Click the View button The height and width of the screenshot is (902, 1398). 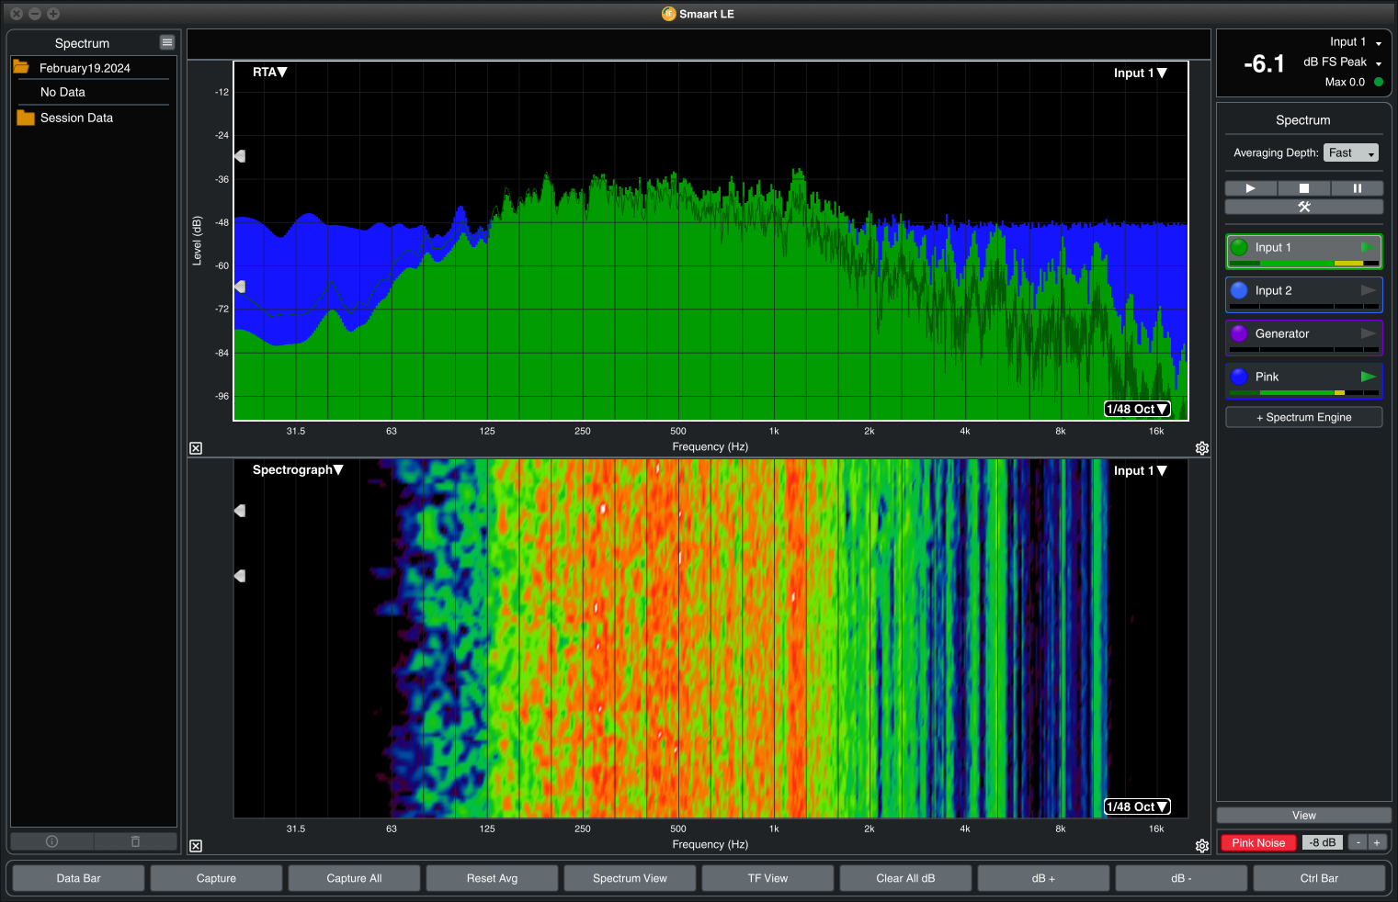tap(1303, 816)
